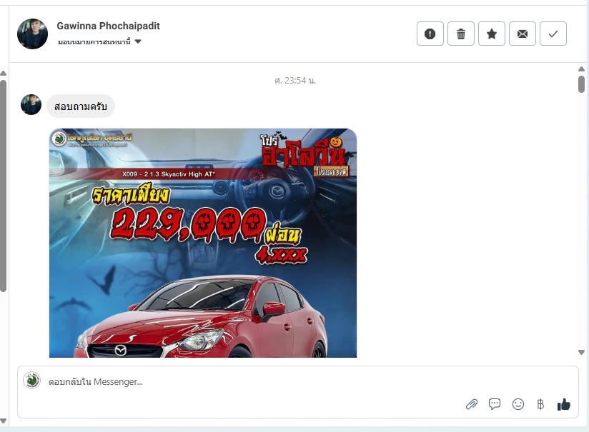The height and width of the screenshot is (432, 589).
Task: Star this conversation for follow up
Action: [x=492, y=34]
